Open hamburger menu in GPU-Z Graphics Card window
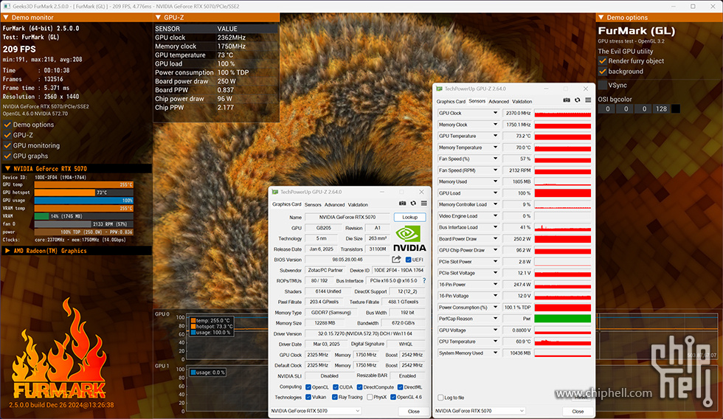This screenshot has width=723, height=419. [423, 204]
